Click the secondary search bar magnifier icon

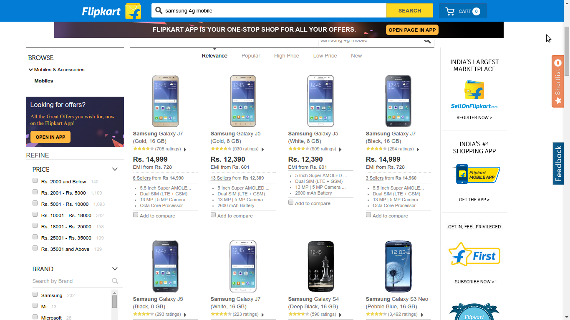pyautogui.click(x=427, y=40)
